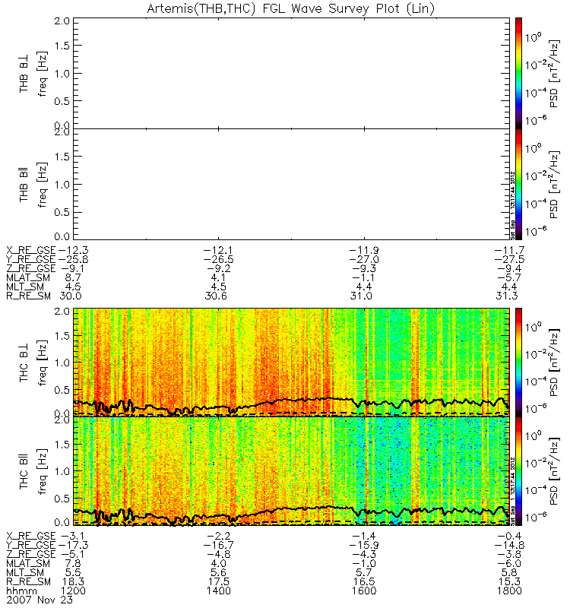Screen dimensions: 570x608
Task: Click the THC Y value -14.8
Action: pyautogui.click(x=509, y=545)
